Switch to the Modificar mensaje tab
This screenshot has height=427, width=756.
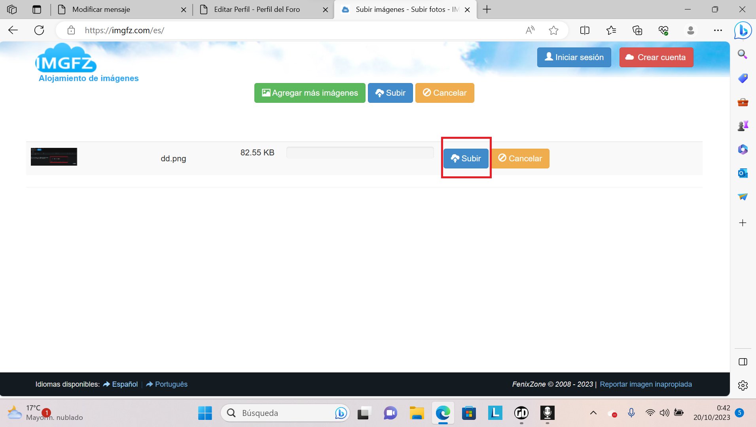(x=119, y=9)
